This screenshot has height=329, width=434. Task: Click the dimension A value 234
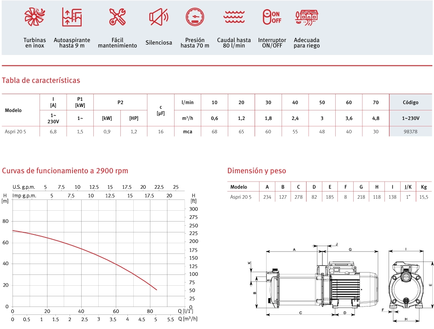point(267,197)
